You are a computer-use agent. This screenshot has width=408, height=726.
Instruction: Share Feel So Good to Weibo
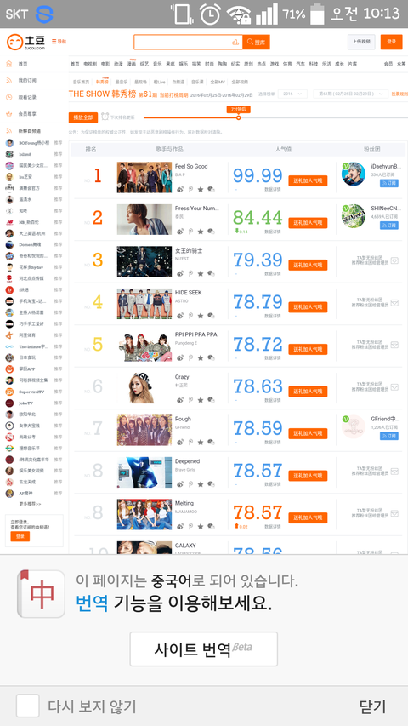point(180,189)
